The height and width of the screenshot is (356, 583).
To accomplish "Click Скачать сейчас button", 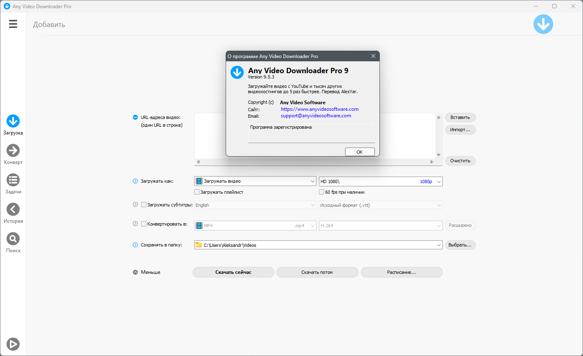I will coord(233,272).
